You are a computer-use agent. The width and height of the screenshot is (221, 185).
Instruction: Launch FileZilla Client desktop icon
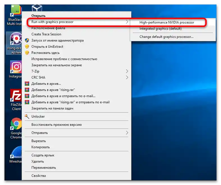coord(16,95)
